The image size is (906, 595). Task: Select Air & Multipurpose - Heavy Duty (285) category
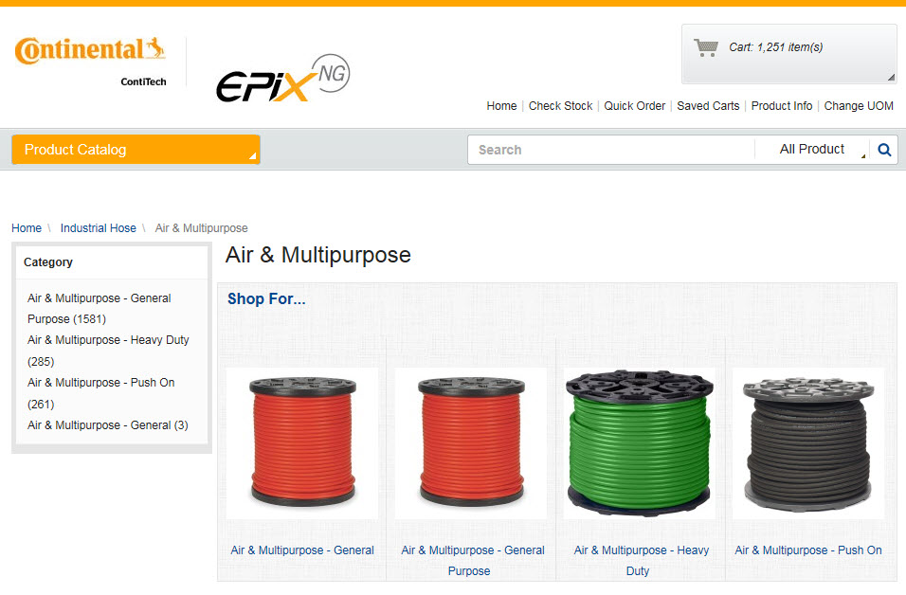click(x=108, y=351)
